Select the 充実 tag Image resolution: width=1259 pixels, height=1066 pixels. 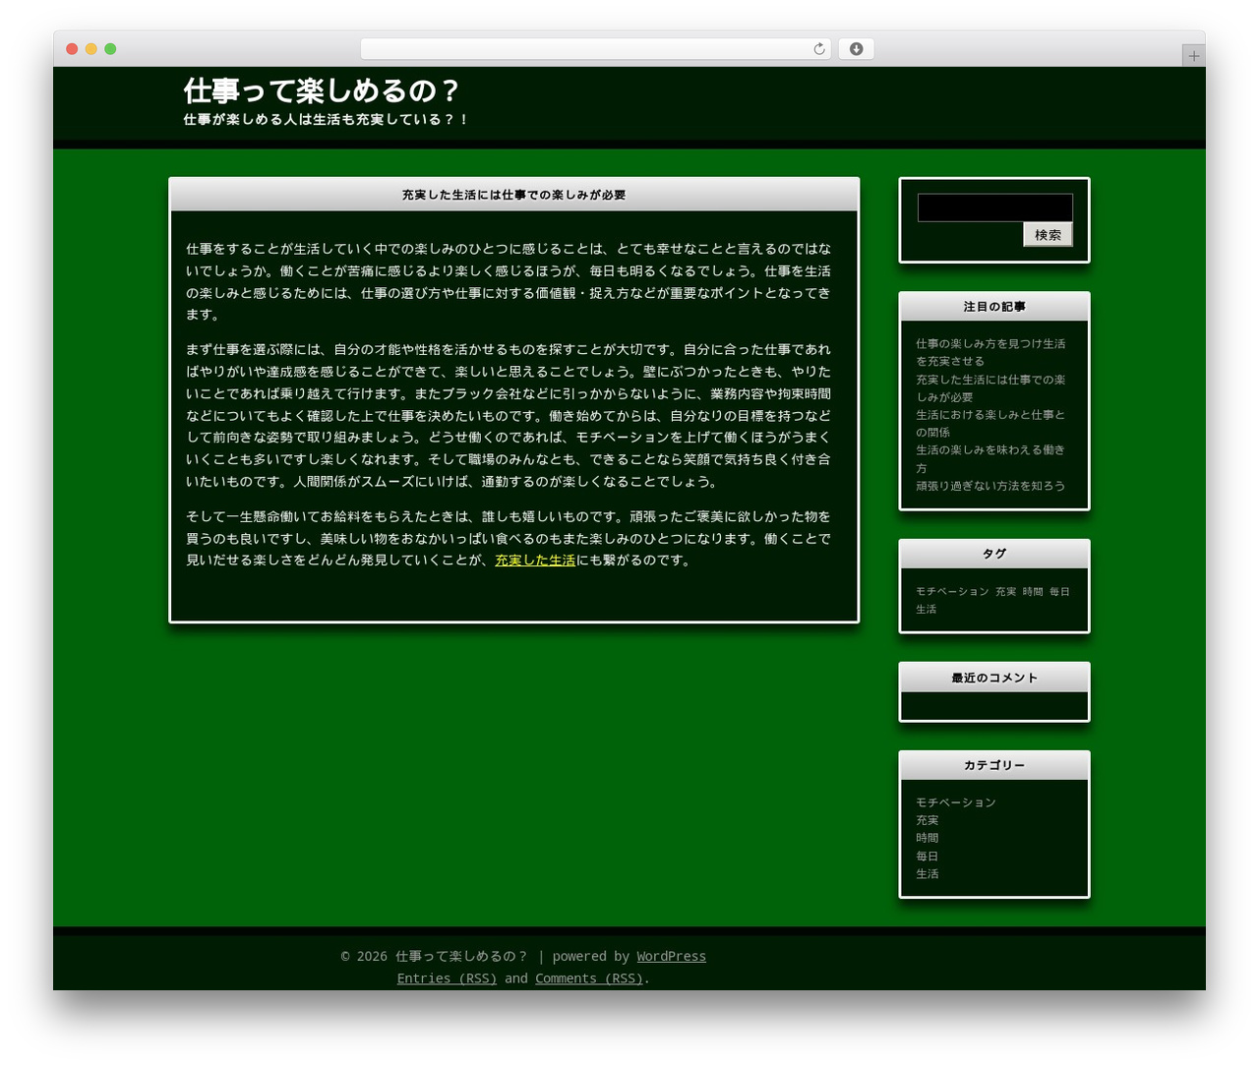click(x=1005, y=592)
